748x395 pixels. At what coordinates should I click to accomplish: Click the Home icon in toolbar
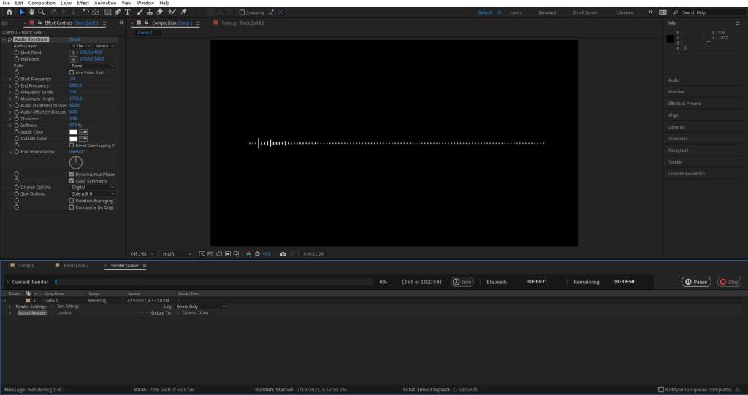pos(8,12)
